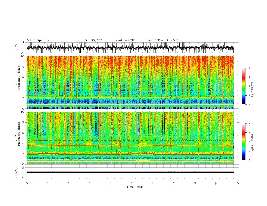The height and width of the screenshot is (206, 267).
Task: Click the "2" tick on the time axis
Action: 69,183
